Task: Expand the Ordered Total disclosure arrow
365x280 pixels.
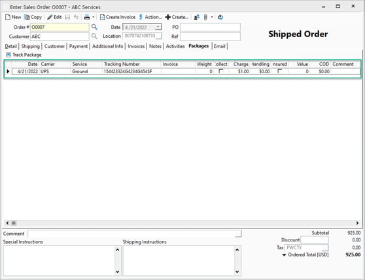Action: [x=284, y=255]
